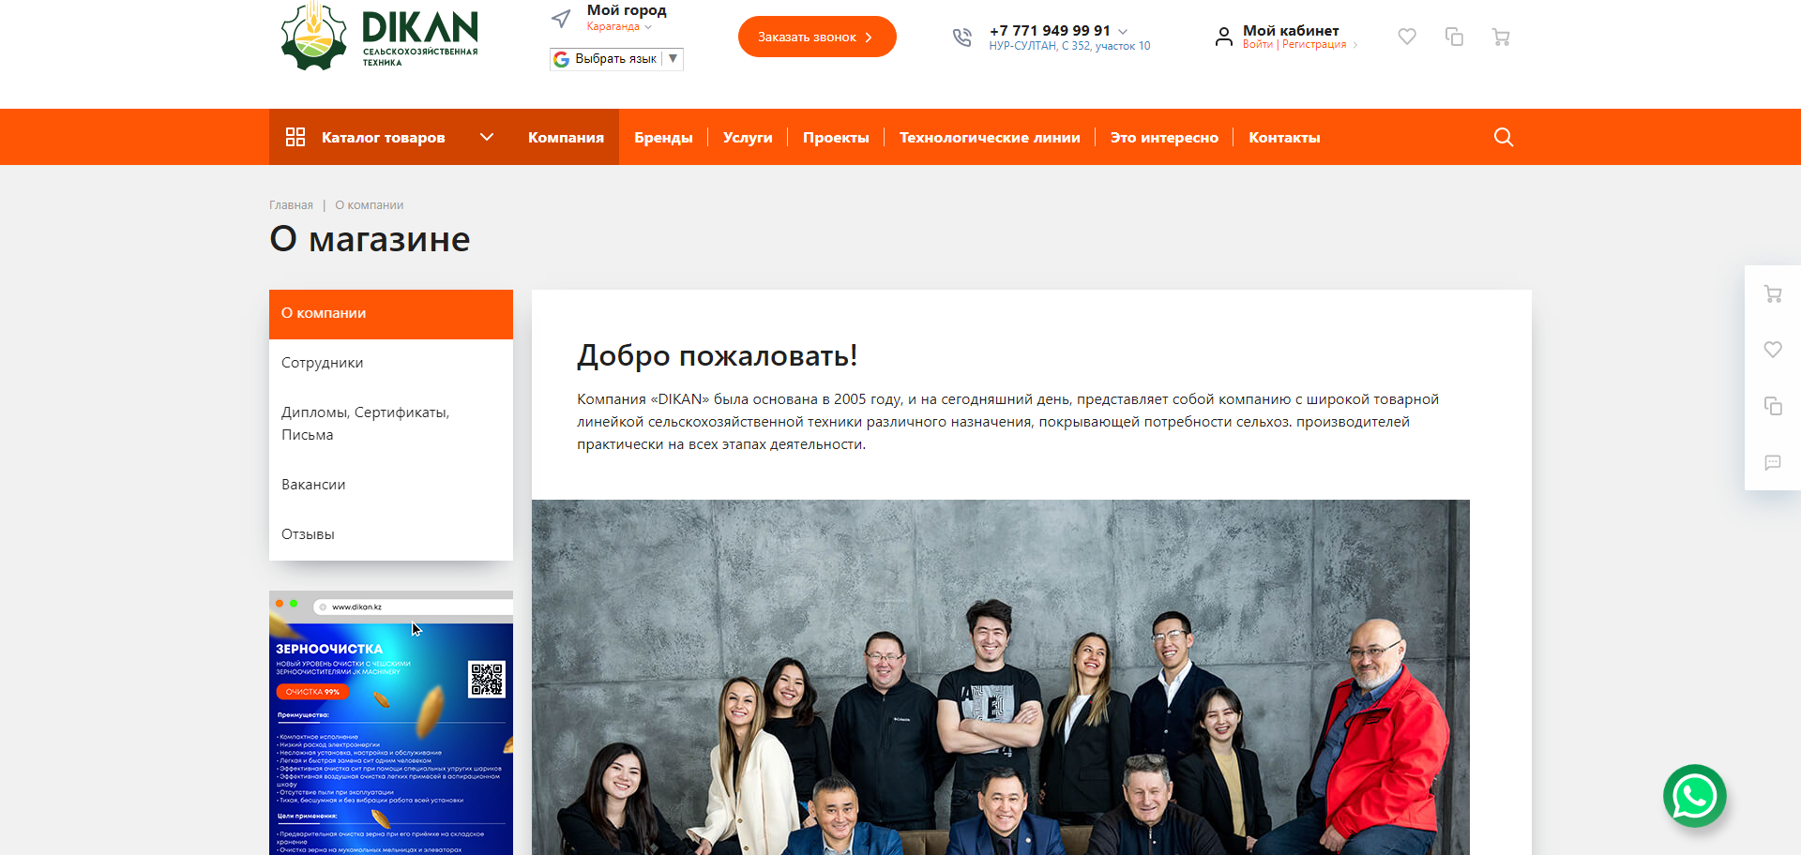This screenshot has height=855, width=1801.
Task: Open side panel feedback chat icon
Action: (x=1773, y=462)
